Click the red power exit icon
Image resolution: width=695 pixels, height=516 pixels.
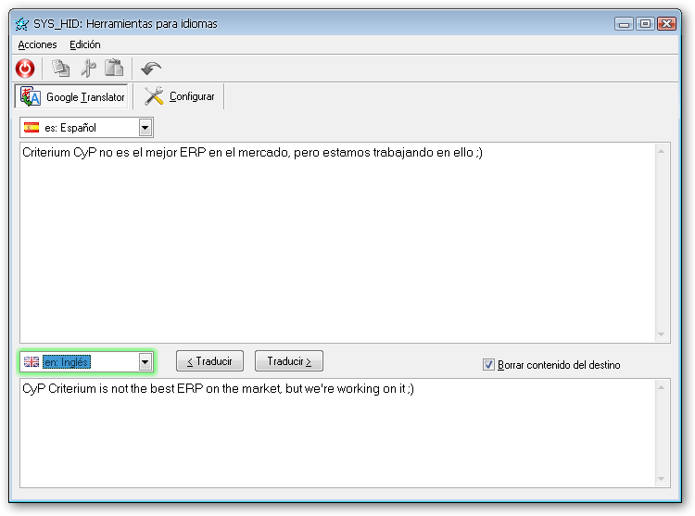click(25, 69)
